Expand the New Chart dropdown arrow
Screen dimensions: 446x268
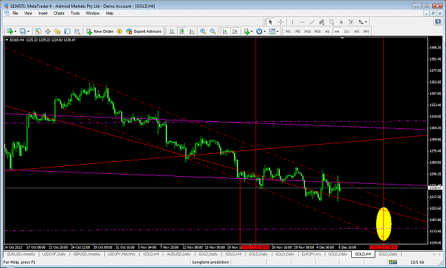(16, 31)
